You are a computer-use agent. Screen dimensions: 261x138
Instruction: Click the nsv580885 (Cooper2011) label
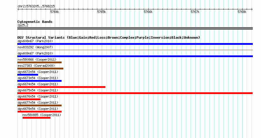pos(42,115)
